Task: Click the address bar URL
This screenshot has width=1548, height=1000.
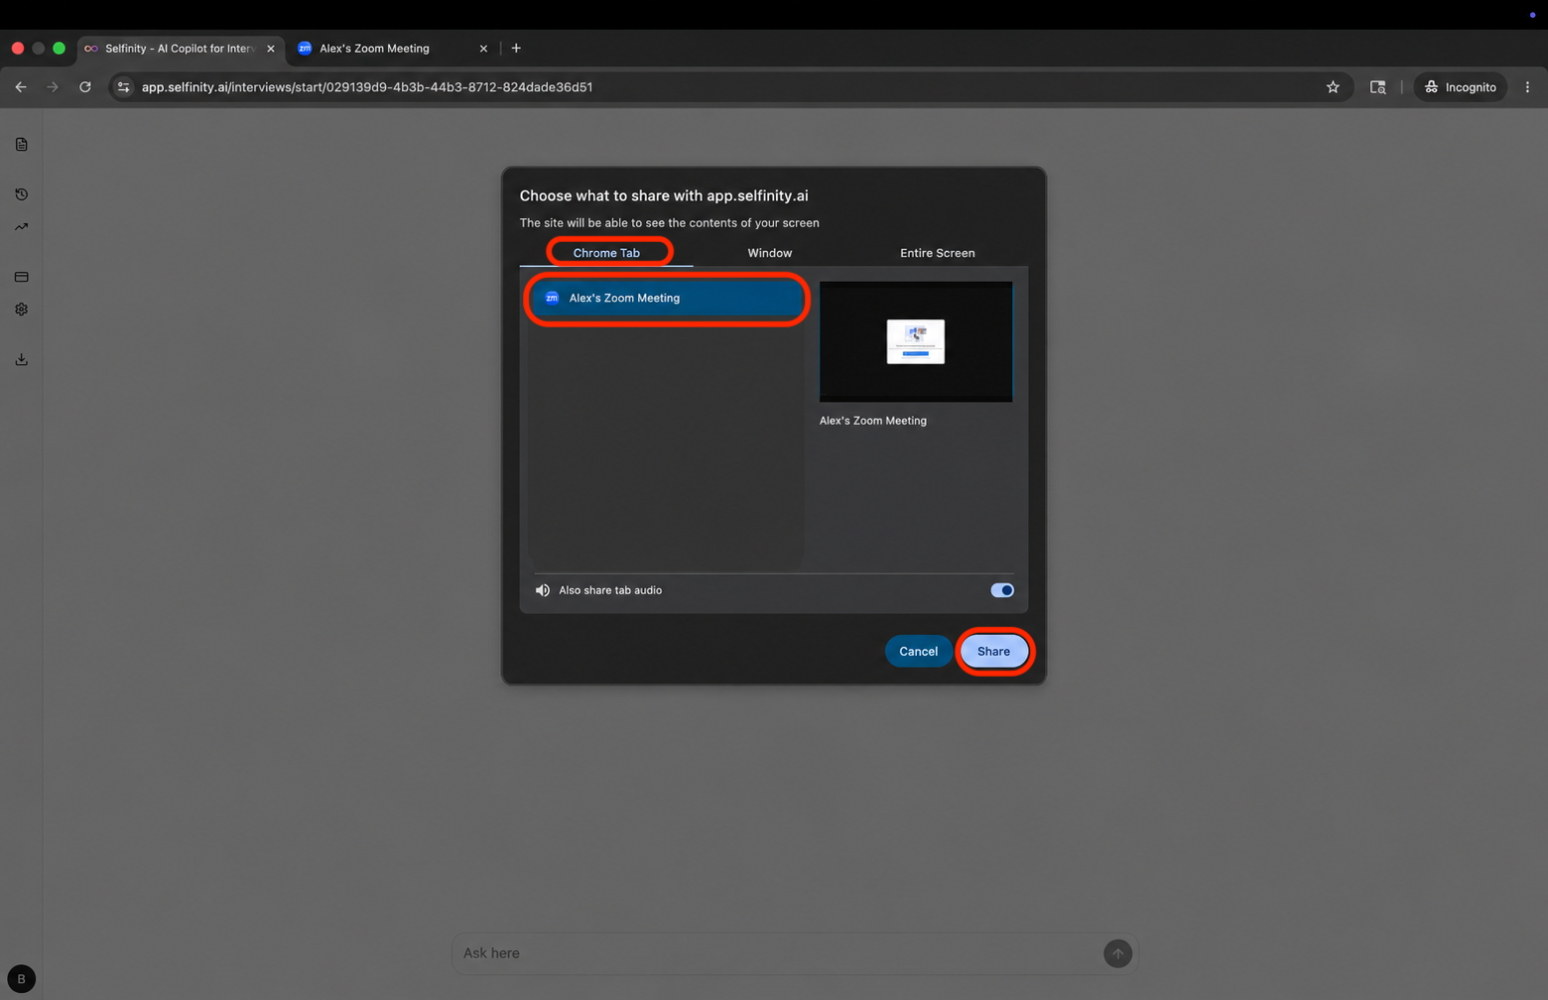Action: tap(367, 87)
